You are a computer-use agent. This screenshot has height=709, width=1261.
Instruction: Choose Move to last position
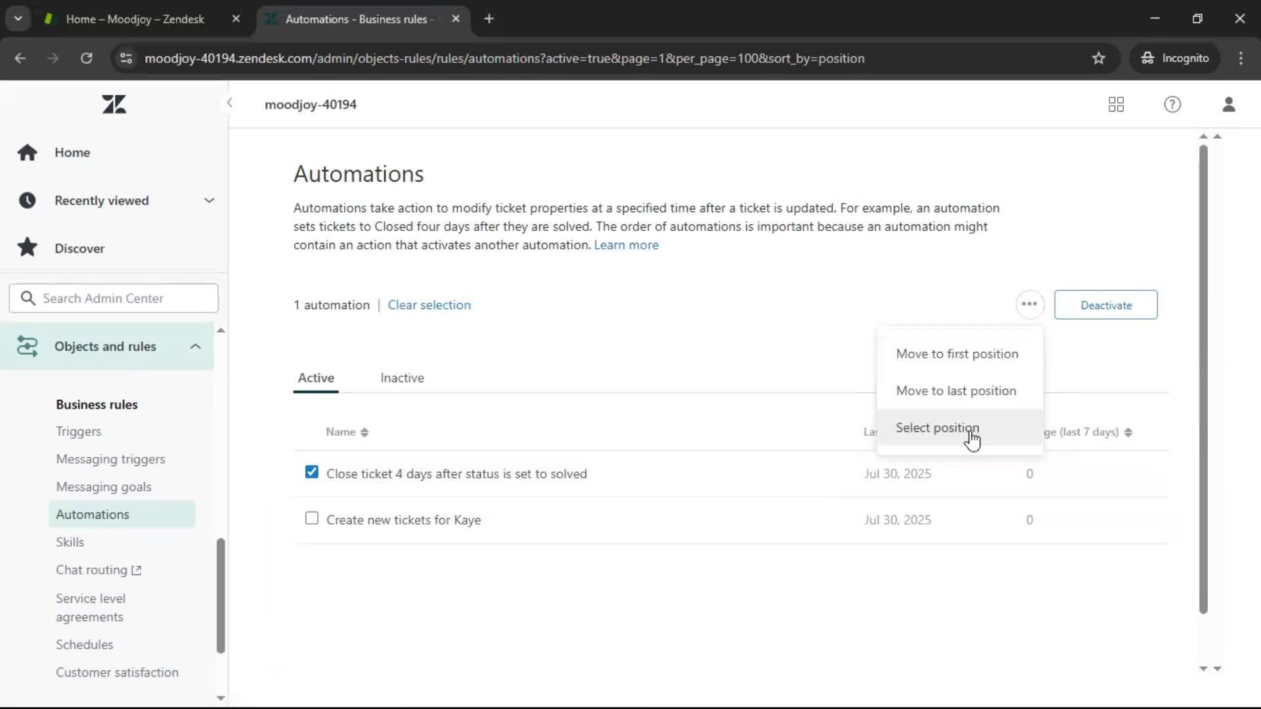960,391
